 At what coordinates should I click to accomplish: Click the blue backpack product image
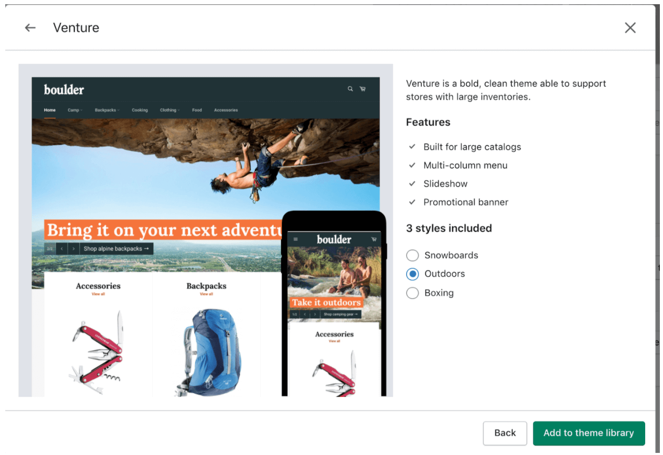207,352
